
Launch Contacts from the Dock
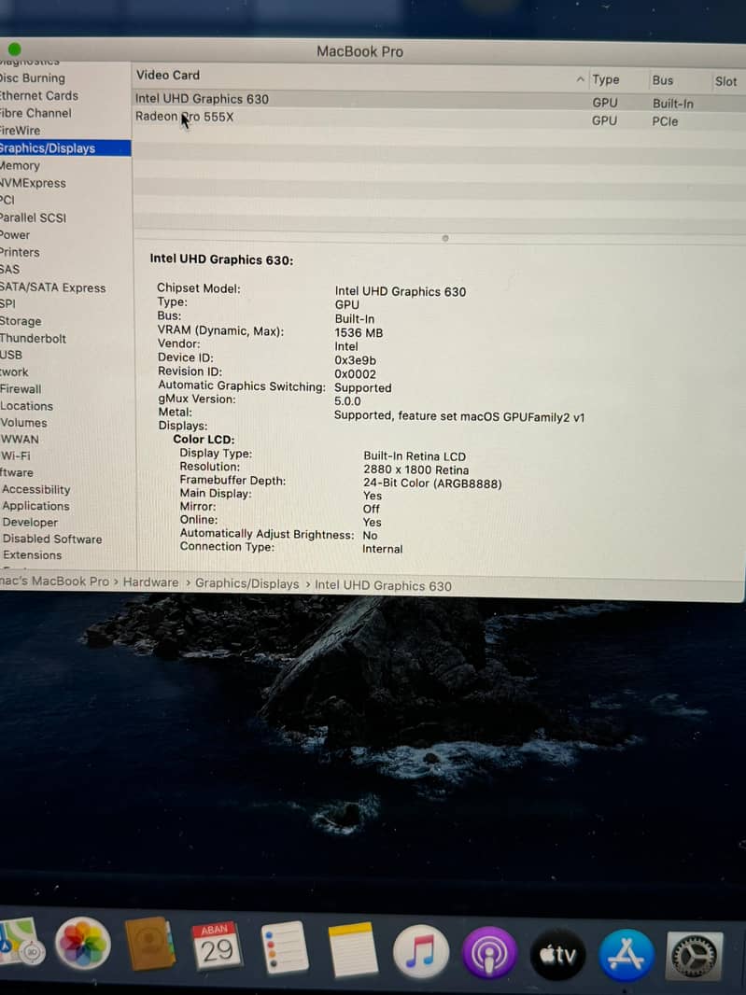[149, 945]
